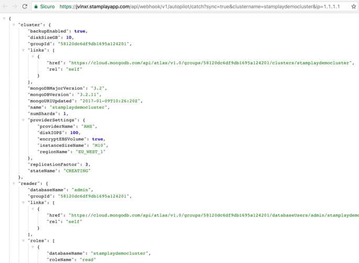The width and height of the screenshot is (359, 263).
Task: Collapse the "cluster" object
Action: (14, 25)
